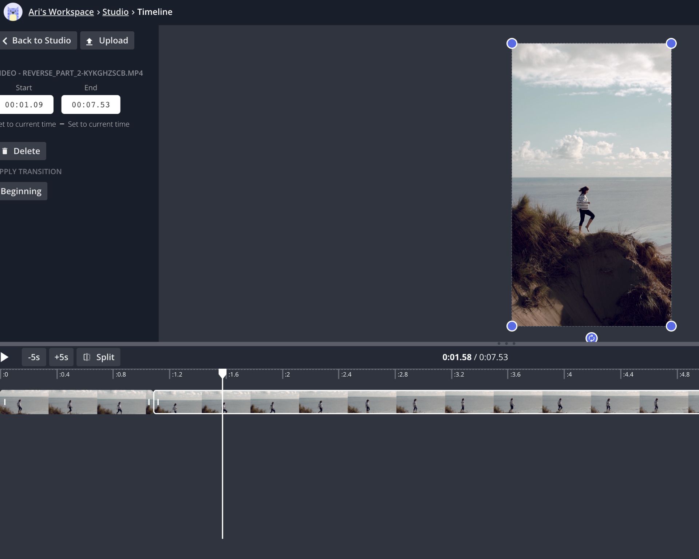Upload a new media file
699x559 pixels.
pos(107,40)
